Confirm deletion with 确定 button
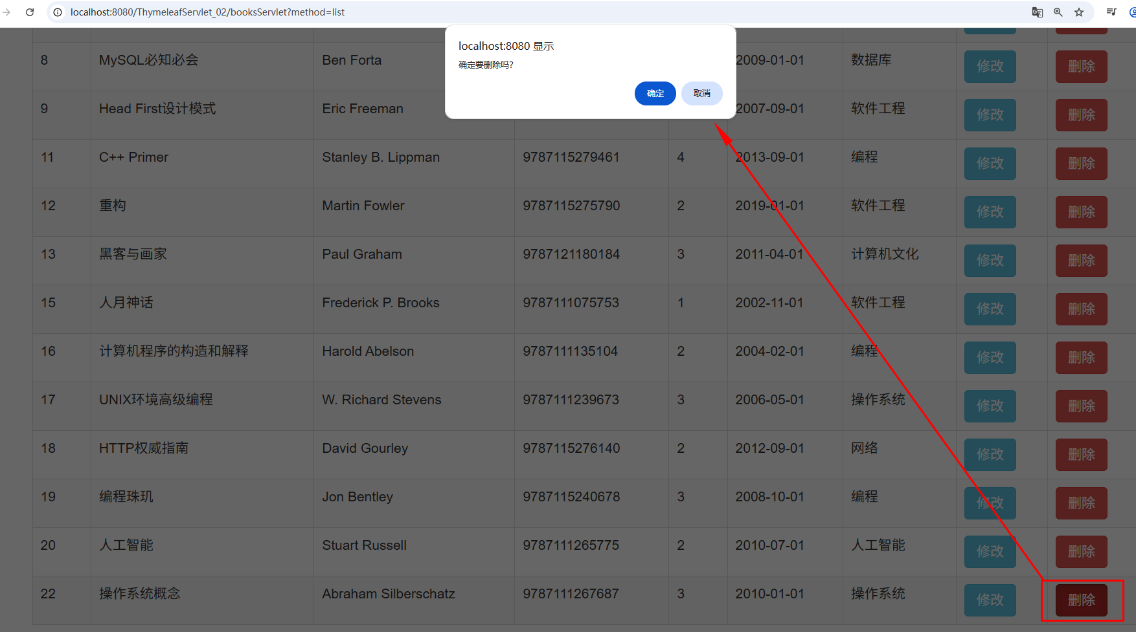This screenshot has width=1136, height=632. click(655, 93)
